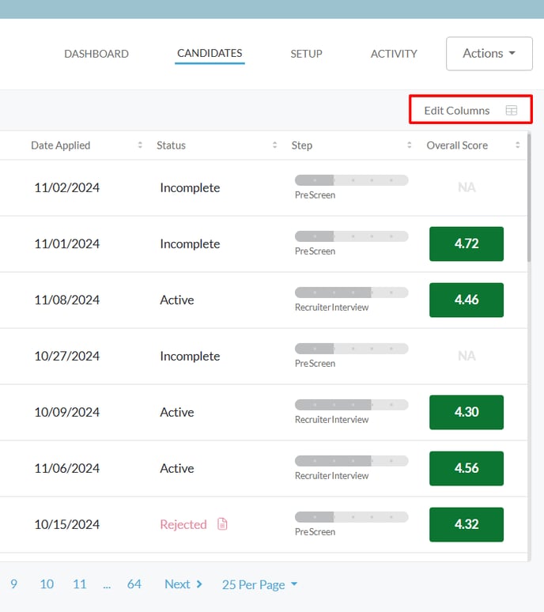
Task: Click the Step column header label
Action: tap(302, 145)
